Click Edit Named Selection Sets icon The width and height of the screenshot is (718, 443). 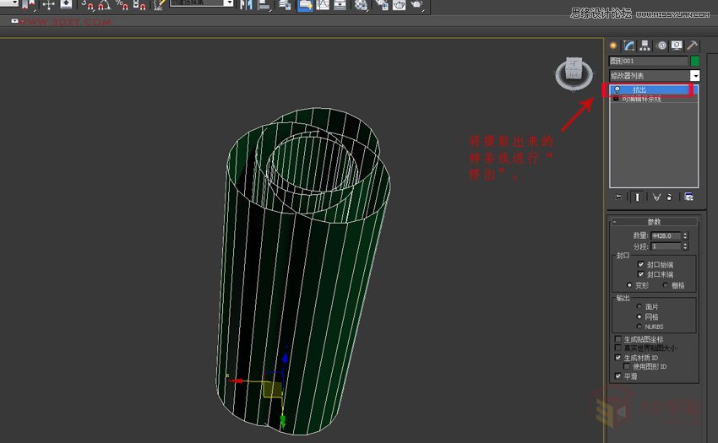click(x=159, y=4)
